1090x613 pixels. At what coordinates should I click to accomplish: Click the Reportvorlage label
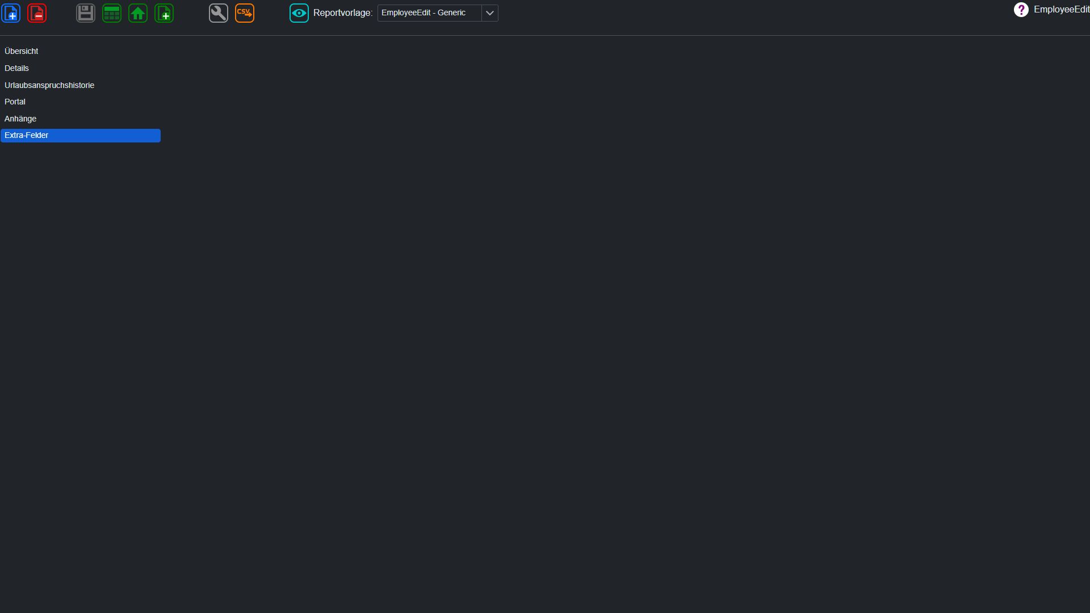pyautogui.click(x=343, y=13)
